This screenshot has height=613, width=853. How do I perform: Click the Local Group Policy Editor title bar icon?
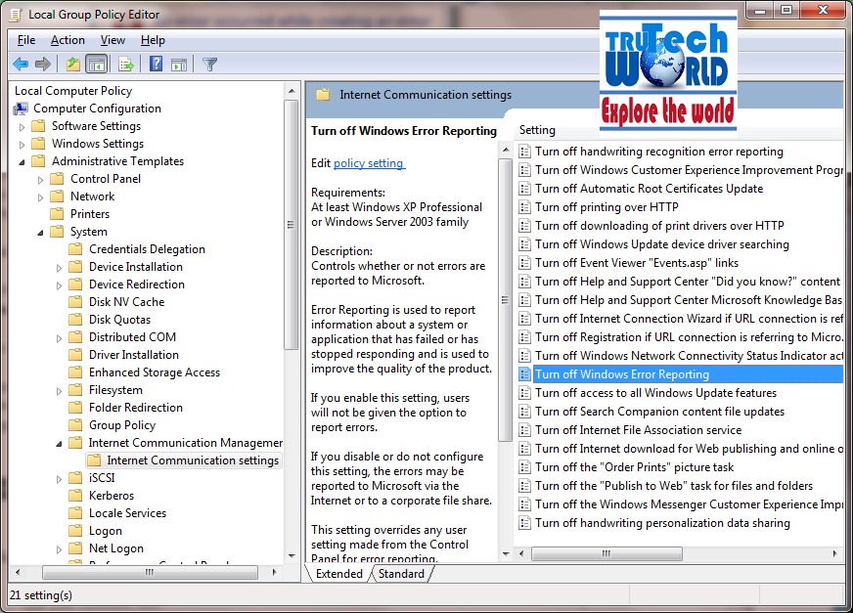(x=17, y=15)
